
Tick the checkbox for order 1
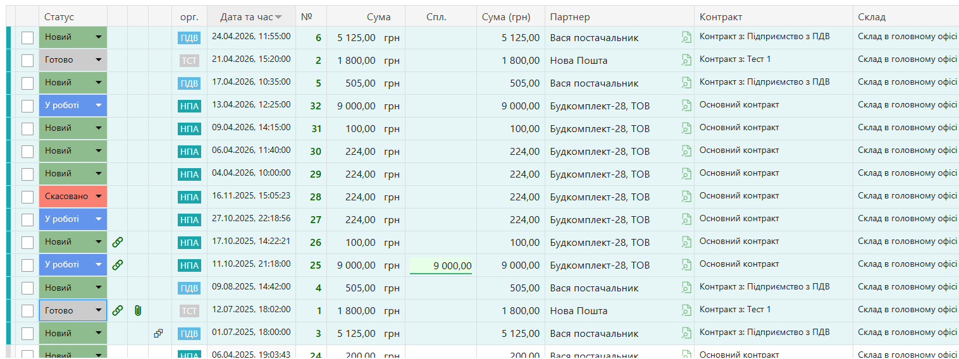[x=27, y=311]
